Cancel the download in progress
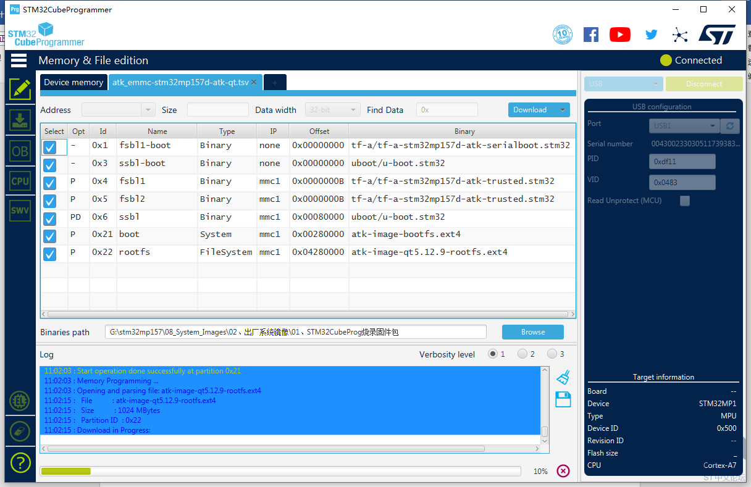 [563, 471]
